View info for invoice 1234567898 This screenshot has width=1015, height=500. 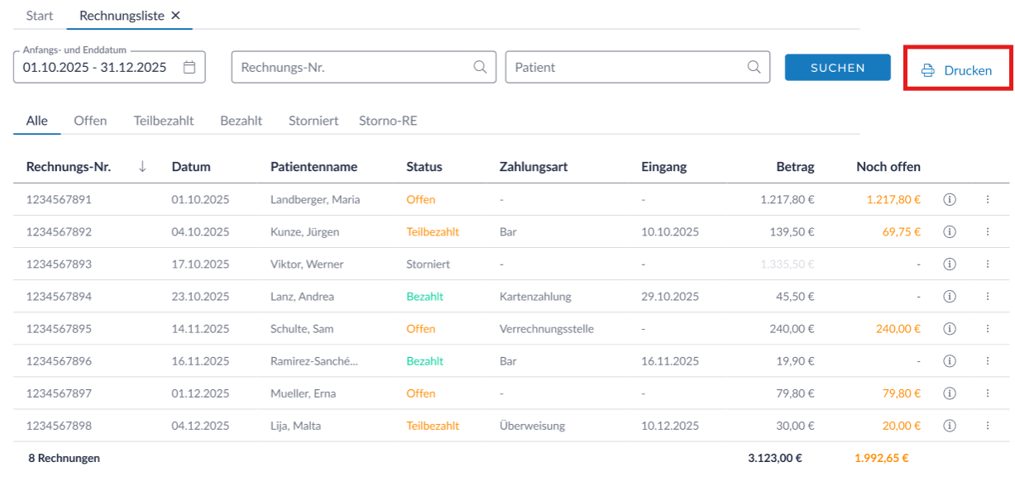tap(950, 426)
